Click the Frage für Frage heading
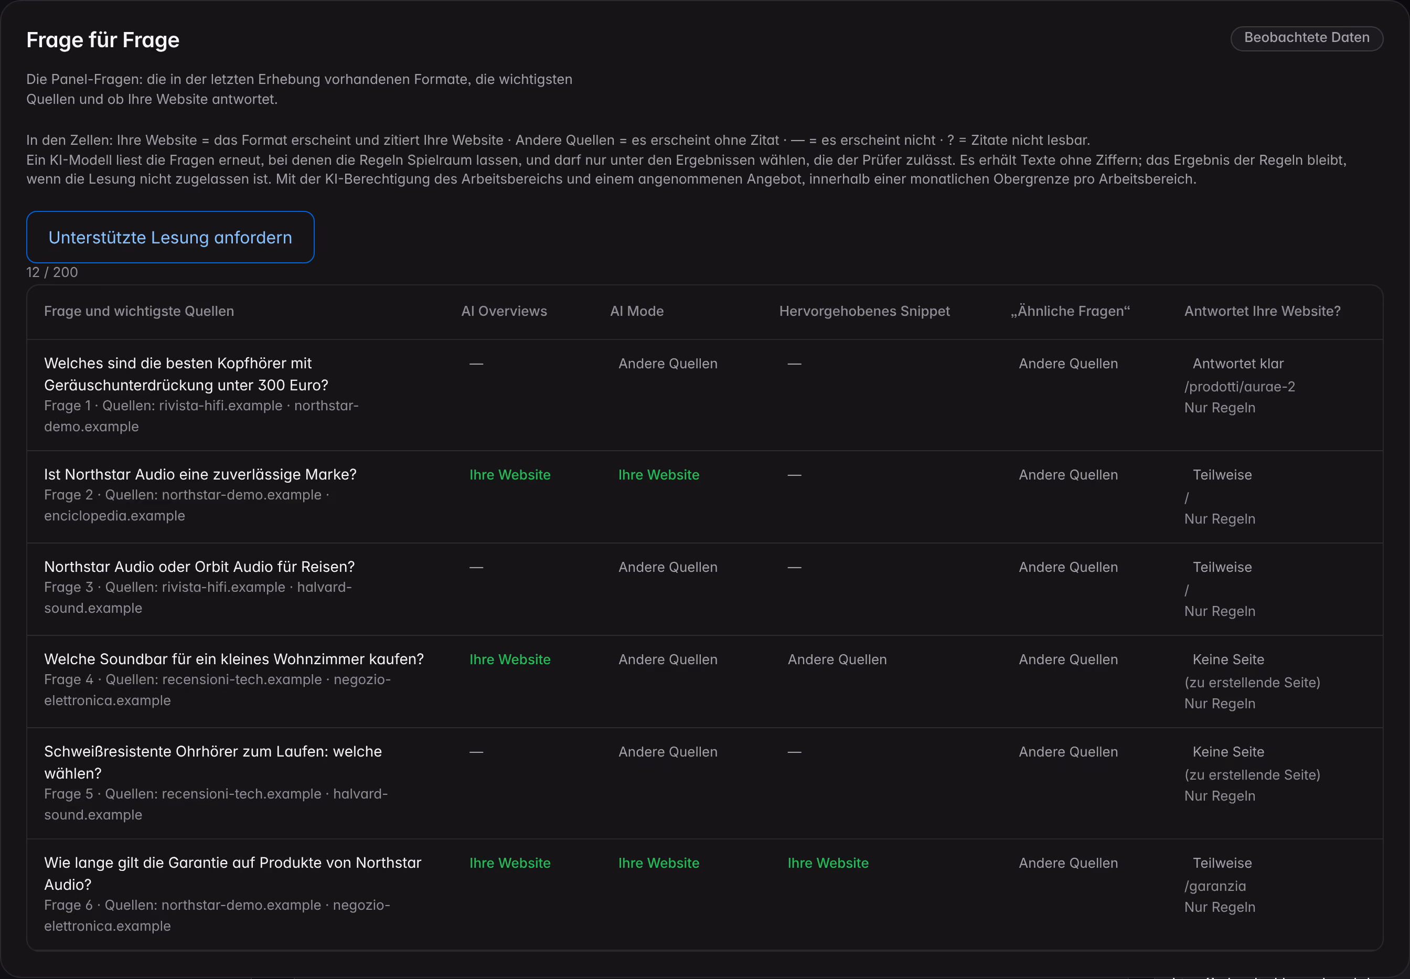The image size is (1410, 979). (102, 40)
